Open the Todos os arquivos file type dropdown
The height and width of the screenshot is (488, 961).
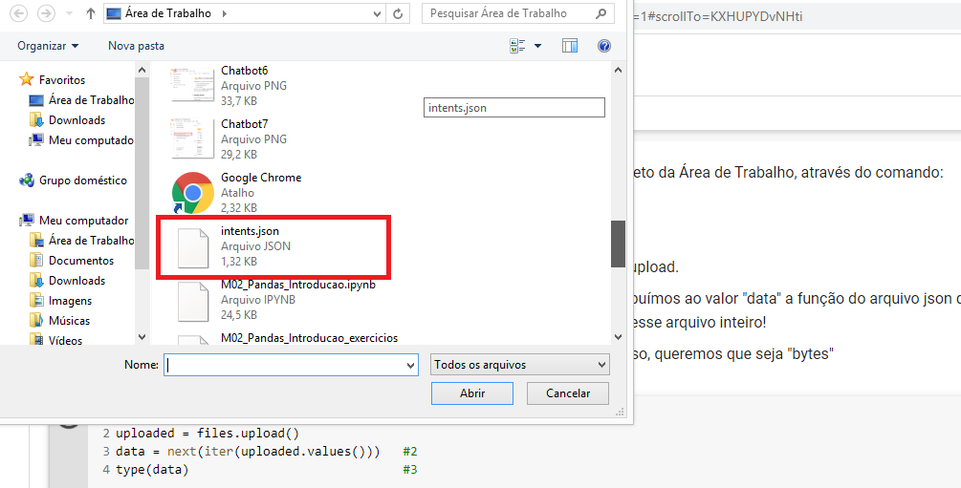tap(520, 365)
